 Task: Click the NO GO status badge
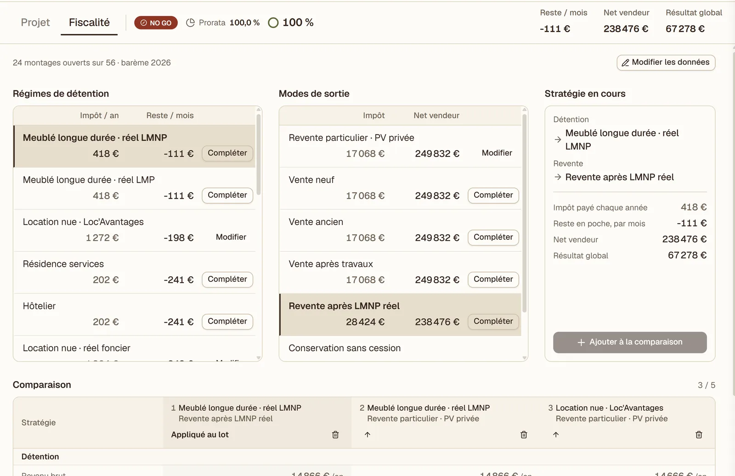[156, 22]
